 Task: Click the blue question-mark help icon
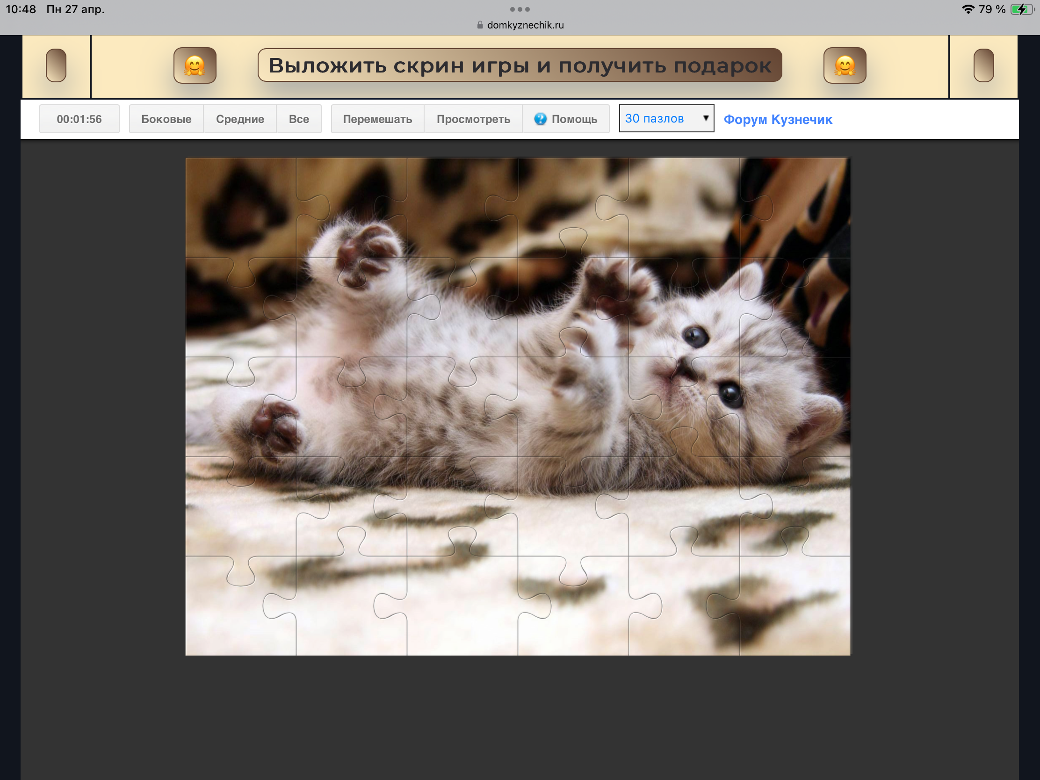[540, 119]
